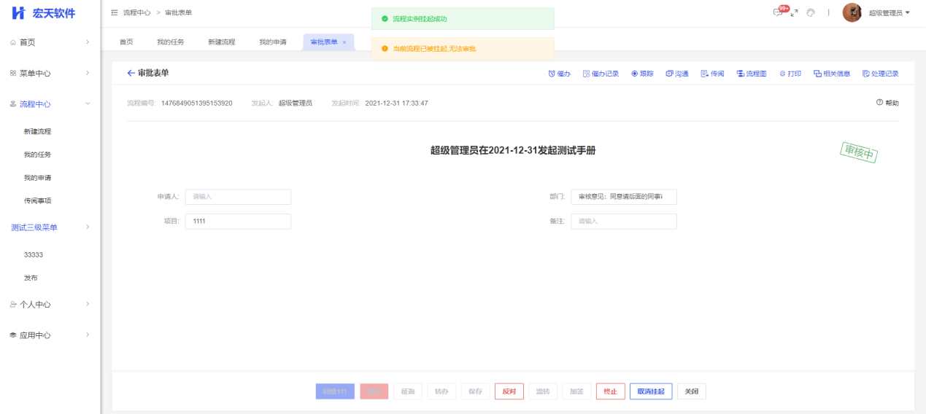Click the 打印 print icon
The image size is (926, 414).
tap(782, 74)
